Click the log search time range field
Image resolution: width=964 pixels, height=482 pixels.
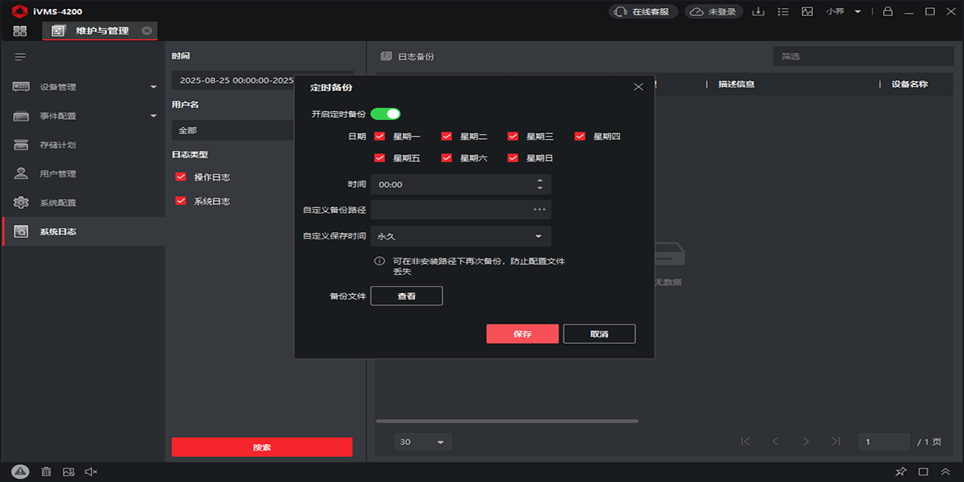tap(233, 80)
